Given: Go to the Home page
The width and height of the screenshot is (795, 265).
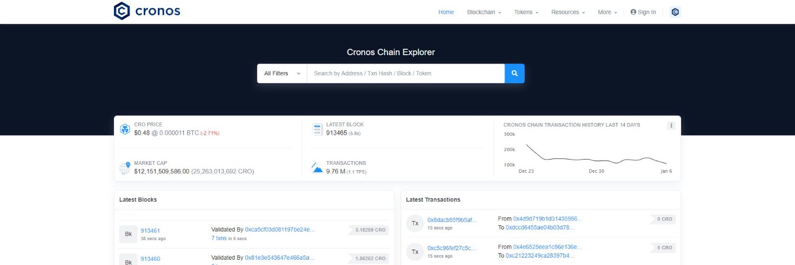Looking at the screenshot, I should [x=446, y=12].
